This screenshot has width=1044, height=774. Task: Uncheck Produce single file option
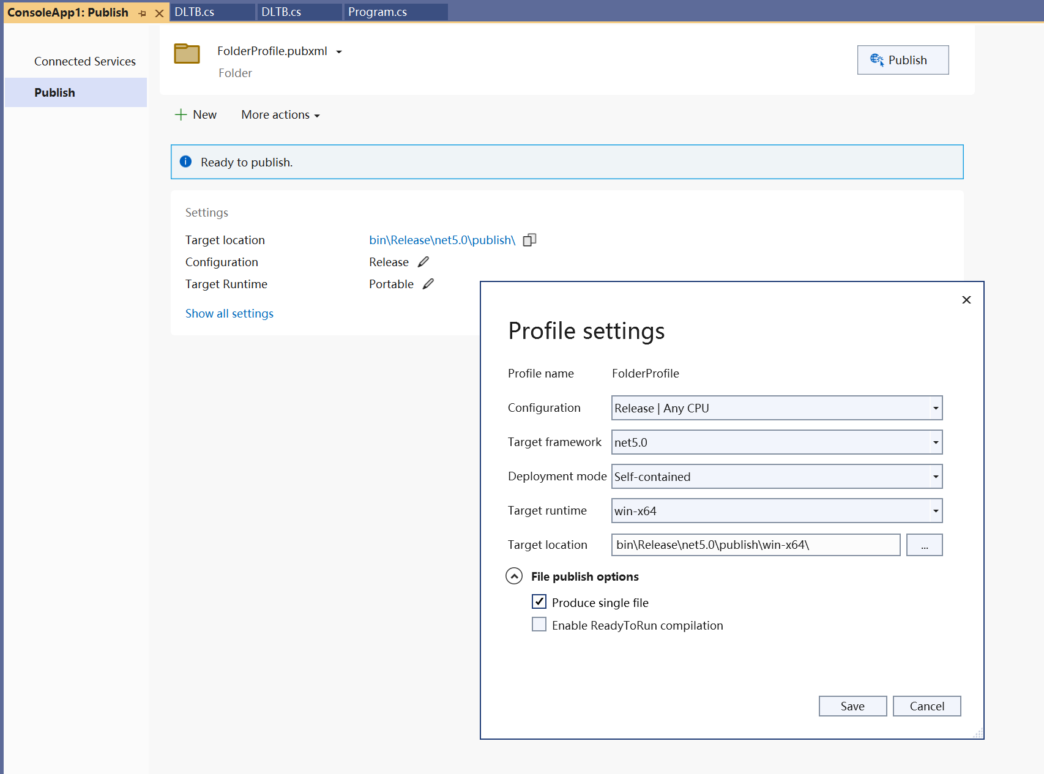pyautogui.click(x=539, y=602)
